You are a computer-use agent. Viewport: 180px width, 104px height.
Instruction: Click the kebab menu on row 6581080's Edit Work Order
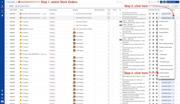pos(173,82)
